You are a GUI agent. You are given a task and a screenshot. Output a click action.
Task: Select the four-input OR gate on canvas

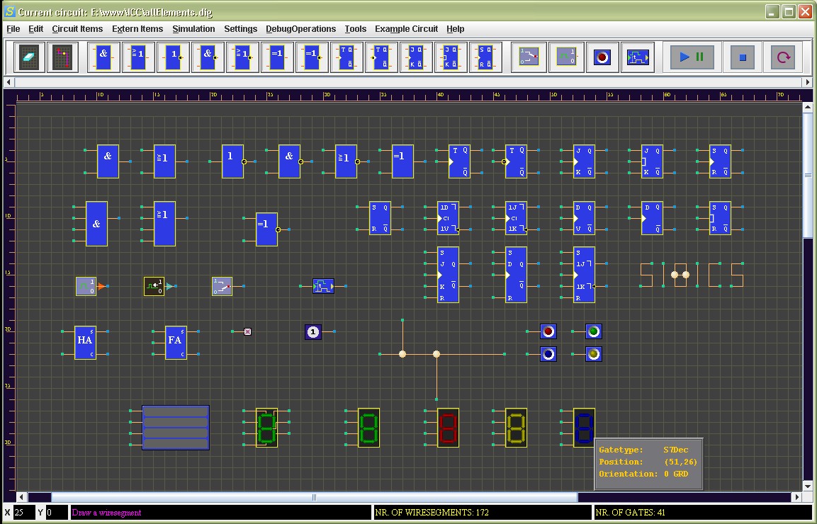coord(164,224)
